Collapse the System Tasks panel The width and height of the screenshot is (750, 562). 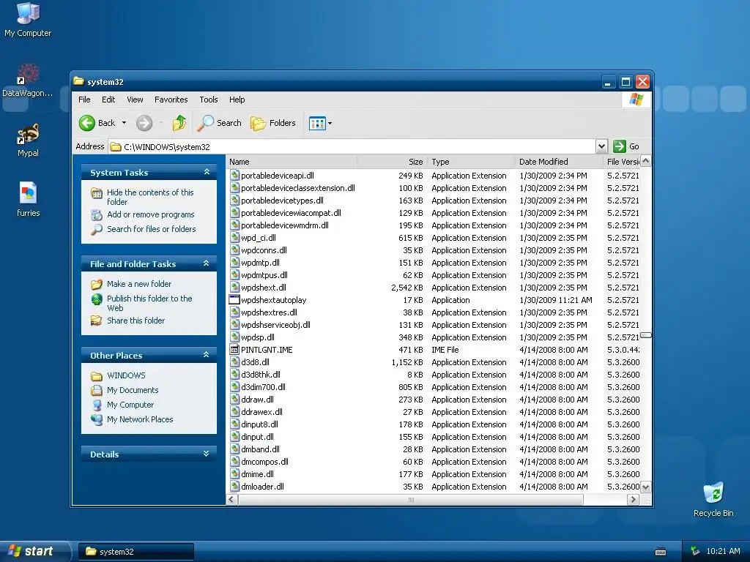207,171
